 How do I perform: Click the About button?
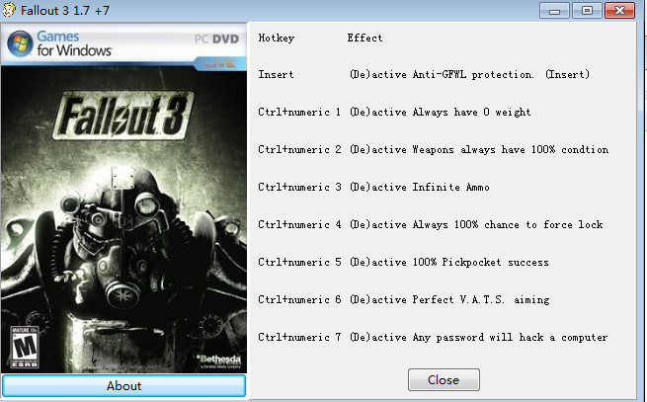tap(123, 385)
